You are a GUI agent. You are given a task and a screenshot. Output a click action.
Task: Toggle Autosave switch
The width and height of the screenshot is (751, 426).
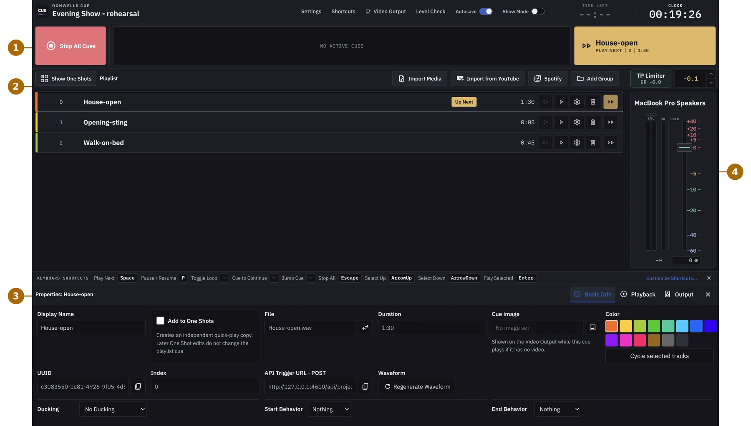click(486, 12)
